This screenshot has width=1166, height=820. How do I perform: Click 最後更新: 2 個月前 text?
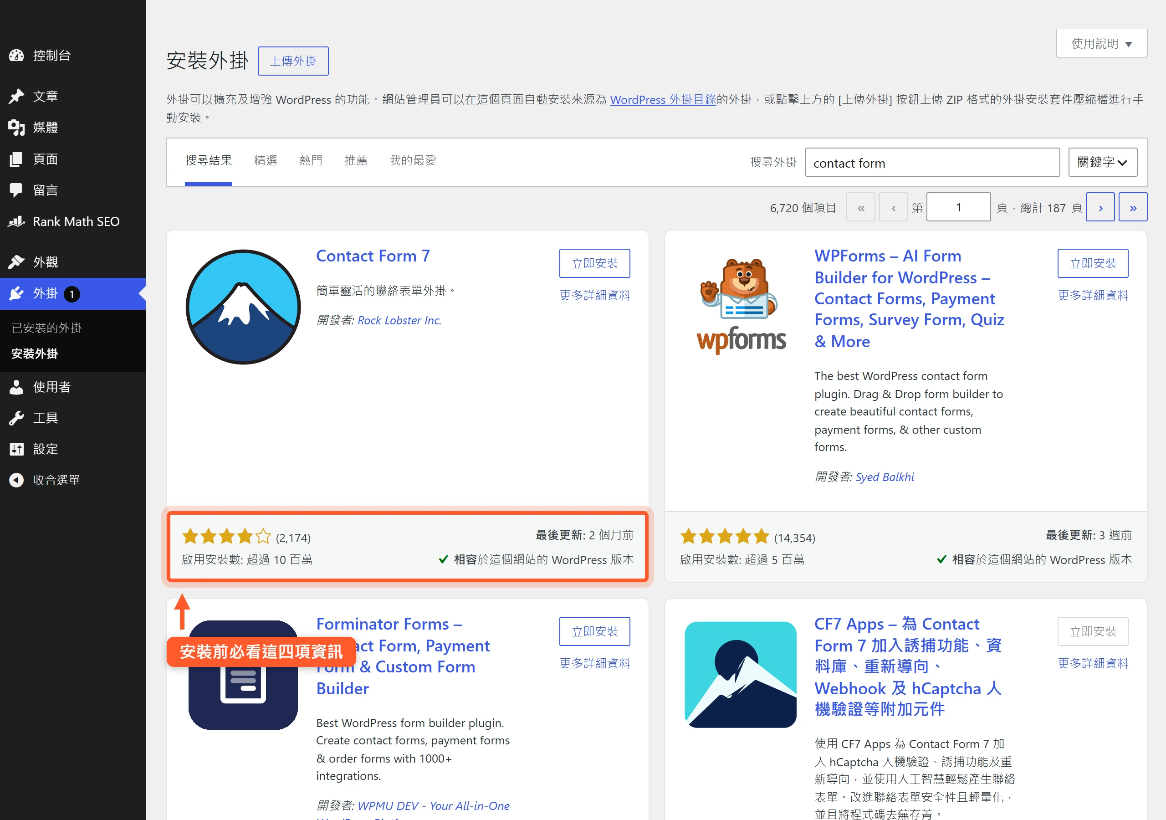coord(584,535)
